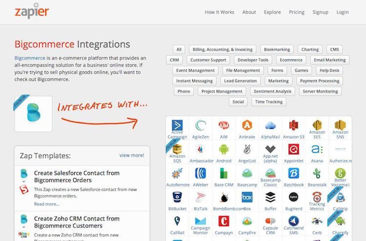Open the CallRail icon

coord(177,221)
